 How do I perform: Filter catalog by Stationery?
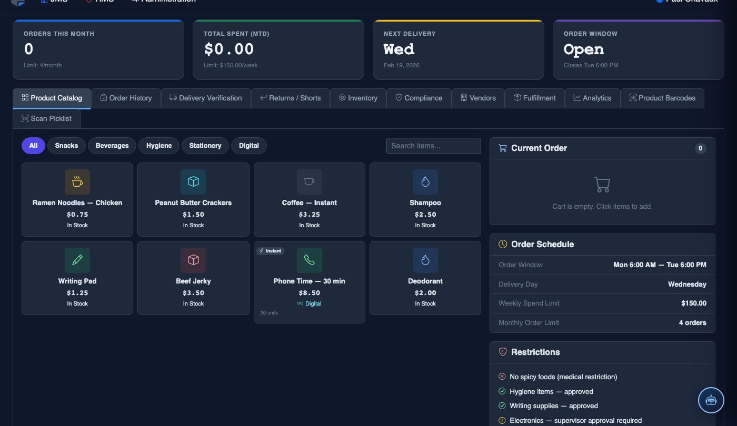click(x=205, y=146)
